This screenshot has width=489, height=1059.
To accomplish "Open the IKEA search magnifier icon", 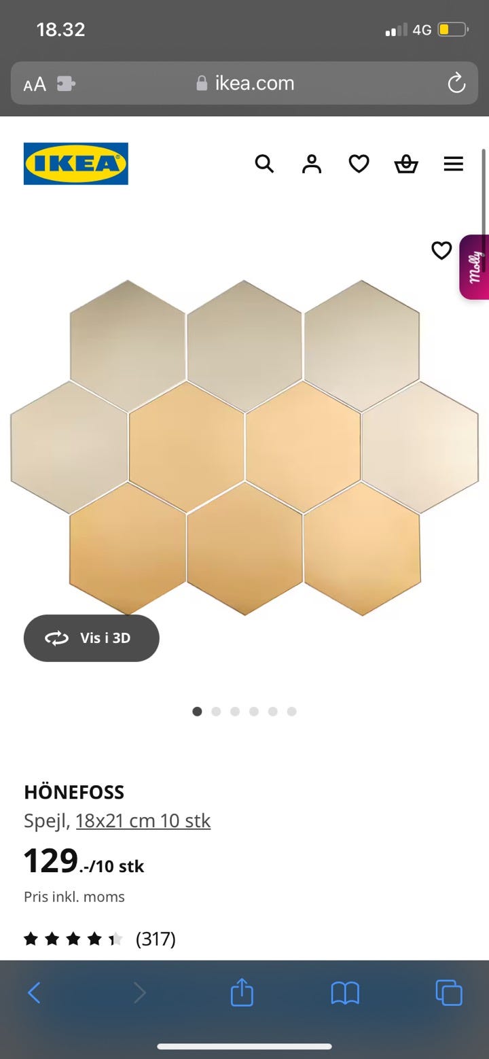I will click(264, 164).
